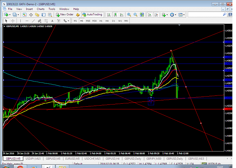This screenshot has width=236, height=168.
Task: Open the Window menu
Action: (x=64, y=9)
